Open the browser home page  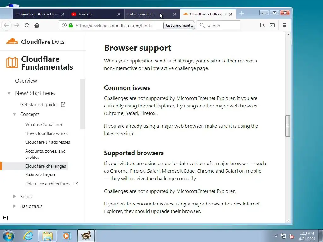click(37, 25)
